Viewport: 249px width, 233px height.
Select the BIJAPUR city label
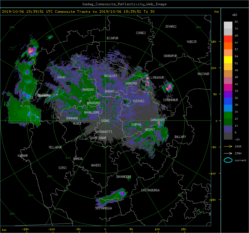point(112,38)
